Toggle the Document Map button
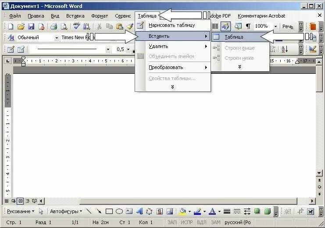This screenshot has width=325, height=228. [238, 26]
